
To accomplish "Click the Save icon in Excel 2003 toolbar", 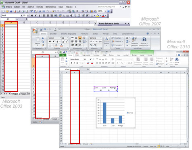I will coord(11,11).
